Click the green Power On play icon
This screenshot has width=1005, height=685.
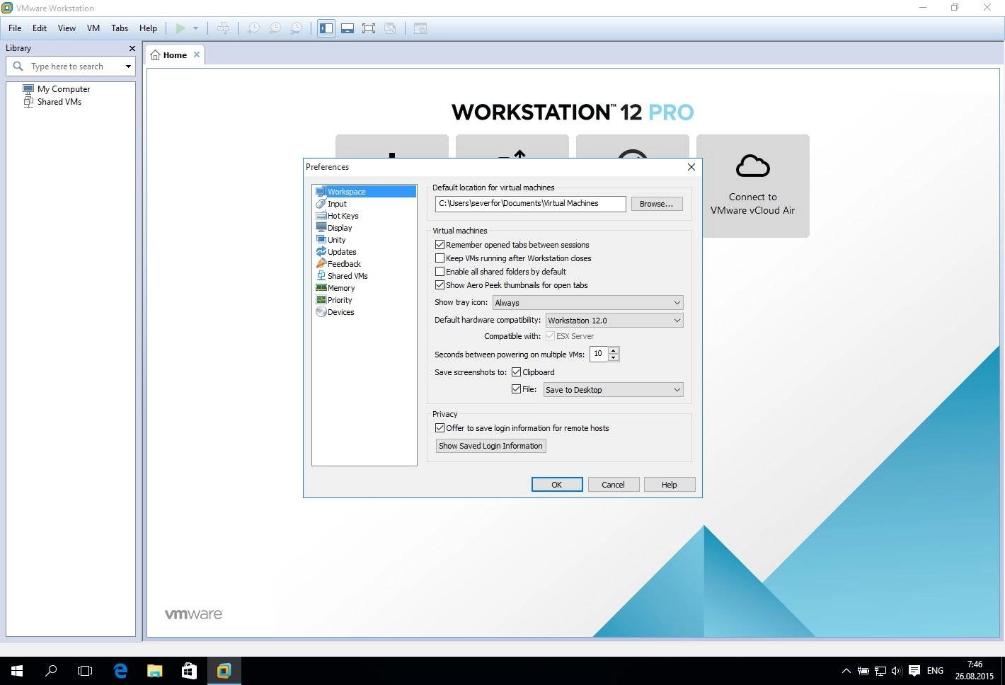click(180, 28)
